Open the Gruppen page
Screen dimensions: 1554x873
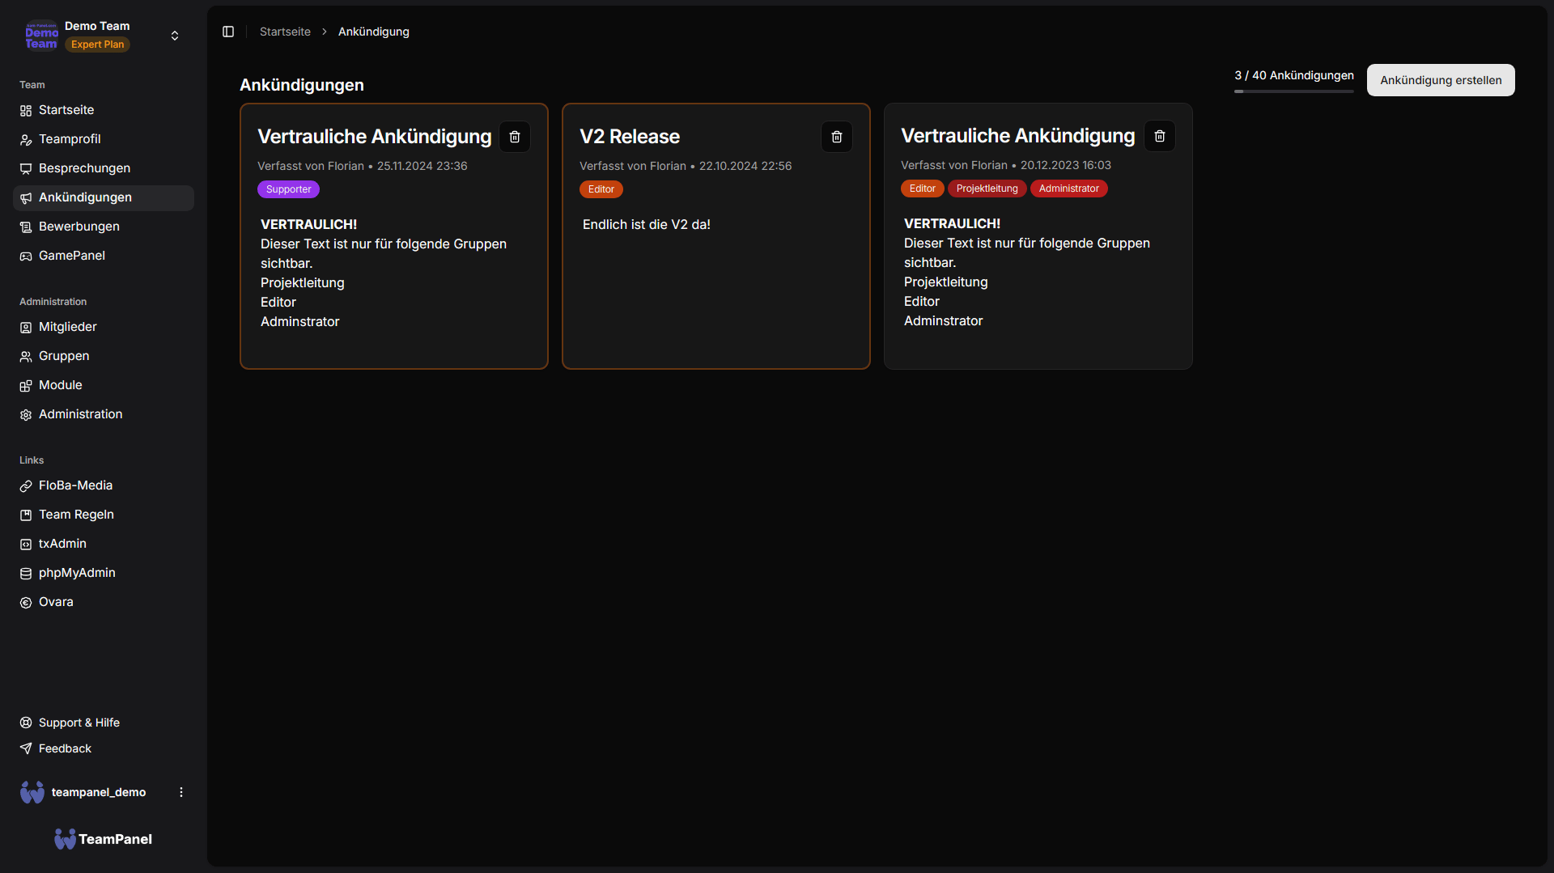point(104,356)
